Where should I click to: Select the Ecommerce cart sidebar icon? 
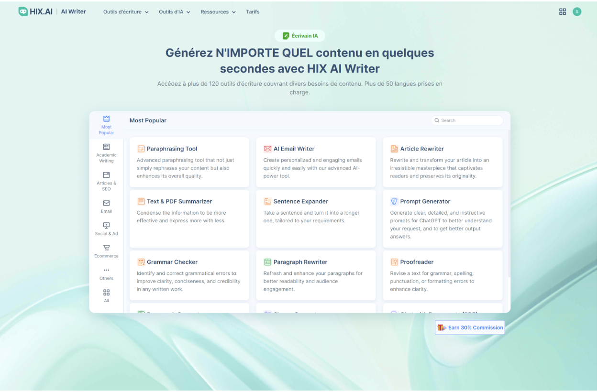point(106,248)
